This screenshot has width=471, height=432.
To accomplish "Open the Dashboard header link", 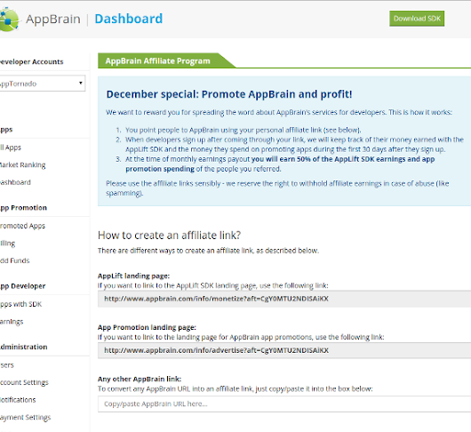I will click(129, 19).
